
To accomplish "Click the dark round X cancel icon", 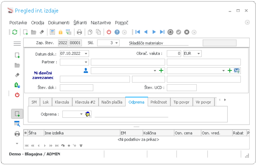I will click(187, 32).
